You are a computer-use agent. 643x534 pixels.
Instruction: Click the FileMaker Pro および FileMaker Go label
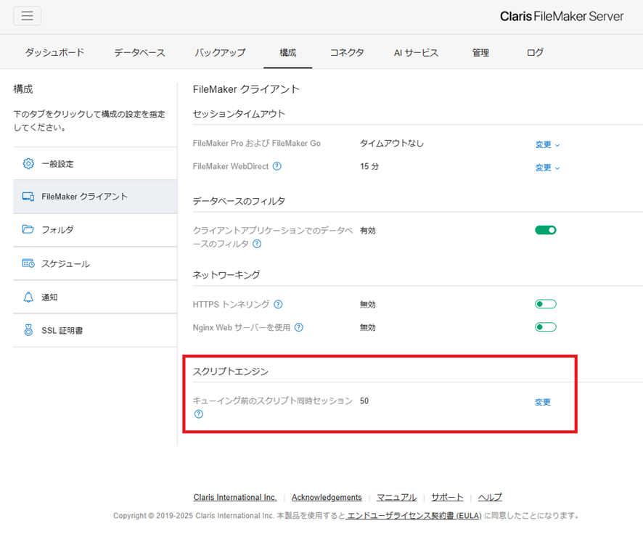257,143
